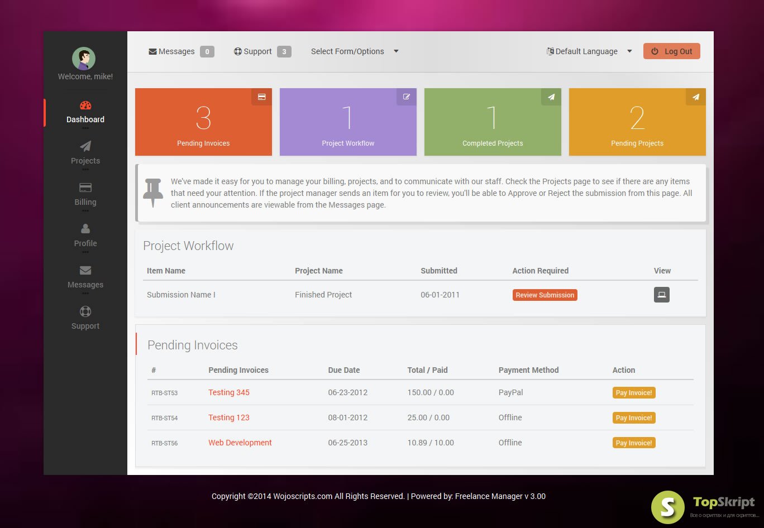This screenshot has height=528, width=764.
Task: Click invoice number RTB-ST54
Action: (x=164, y=418)
